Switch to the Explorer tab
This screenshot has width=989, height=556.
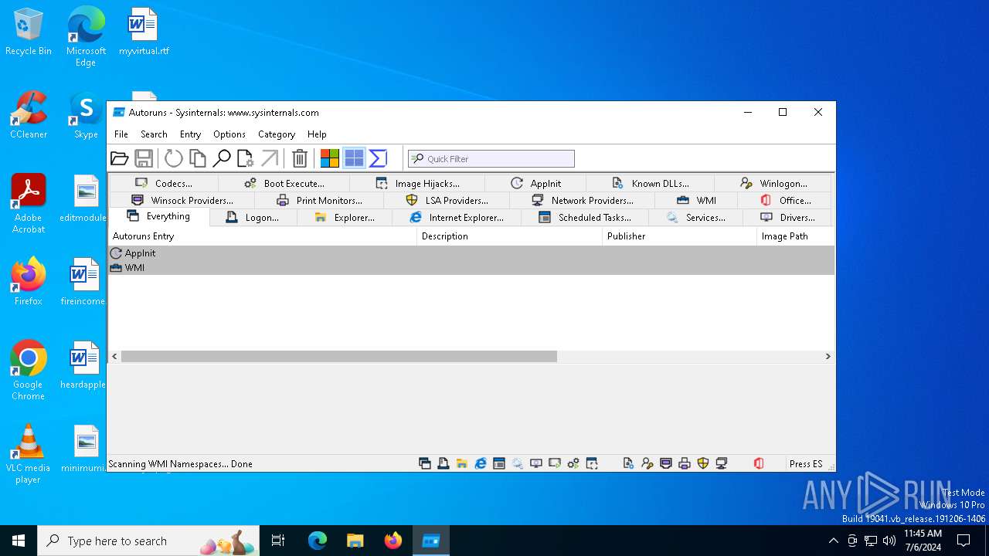click(x=345, y=218)
